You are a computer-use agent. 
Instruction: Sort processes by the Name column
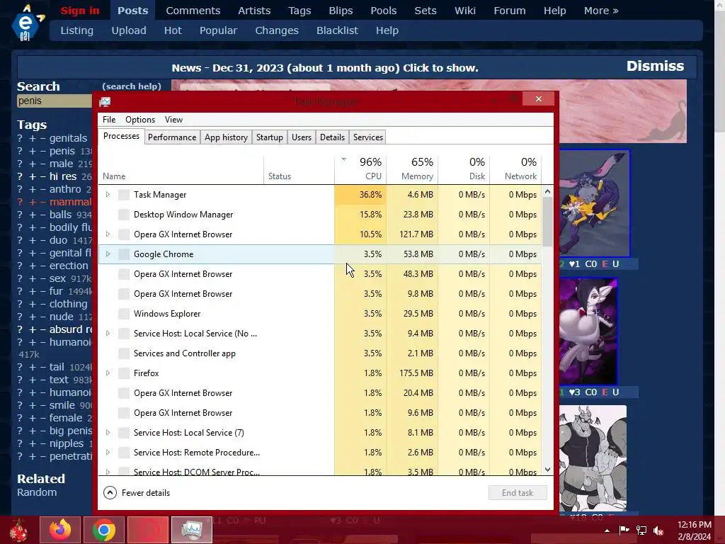pos(181,169)
